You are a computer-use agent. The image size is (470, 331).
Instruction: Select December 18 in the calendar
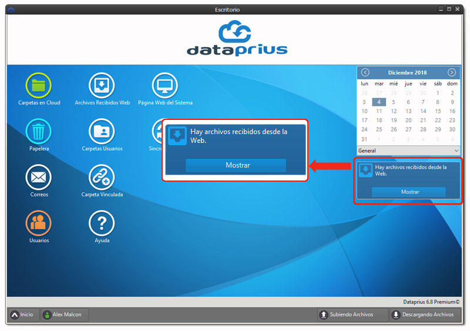click(x=379, y=121)
